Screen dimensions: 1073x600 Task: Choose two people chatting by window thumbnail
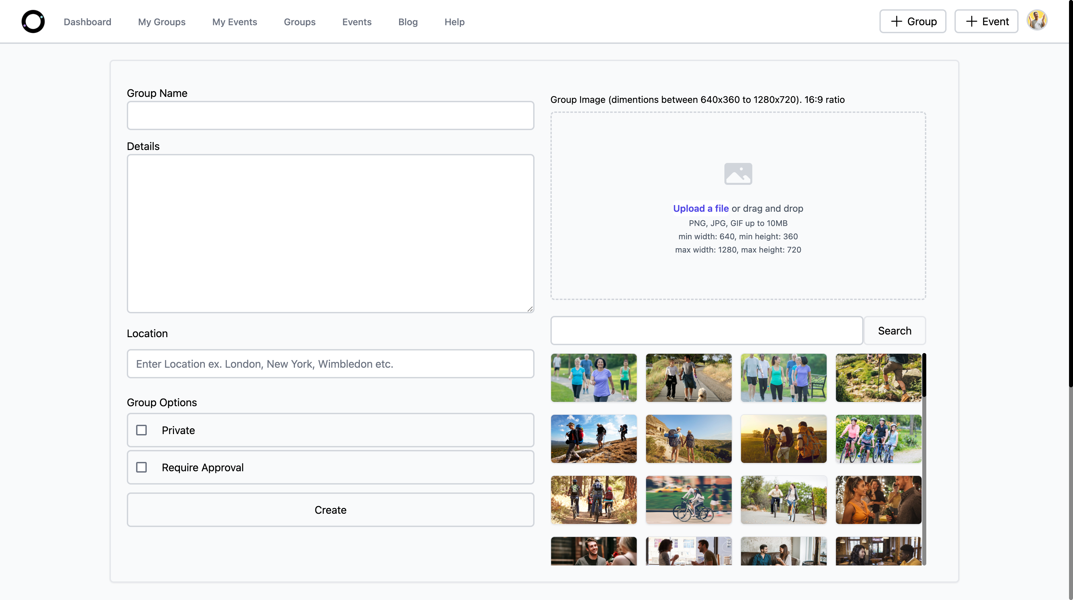point(689,551)
